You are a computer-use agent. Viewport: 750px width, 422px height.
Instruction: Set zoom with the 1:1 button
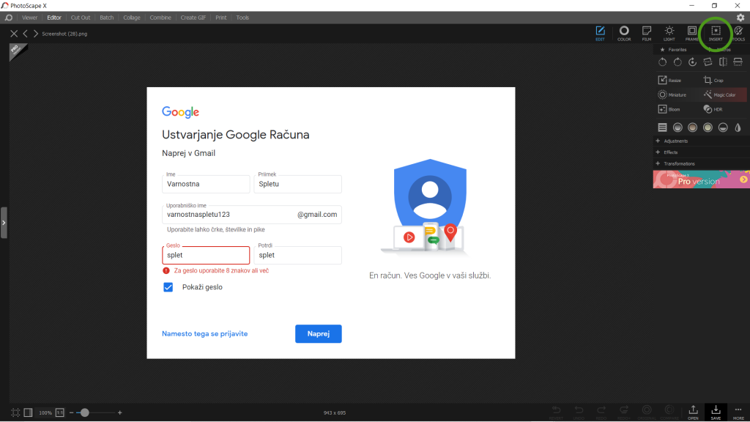coord(60,412)
